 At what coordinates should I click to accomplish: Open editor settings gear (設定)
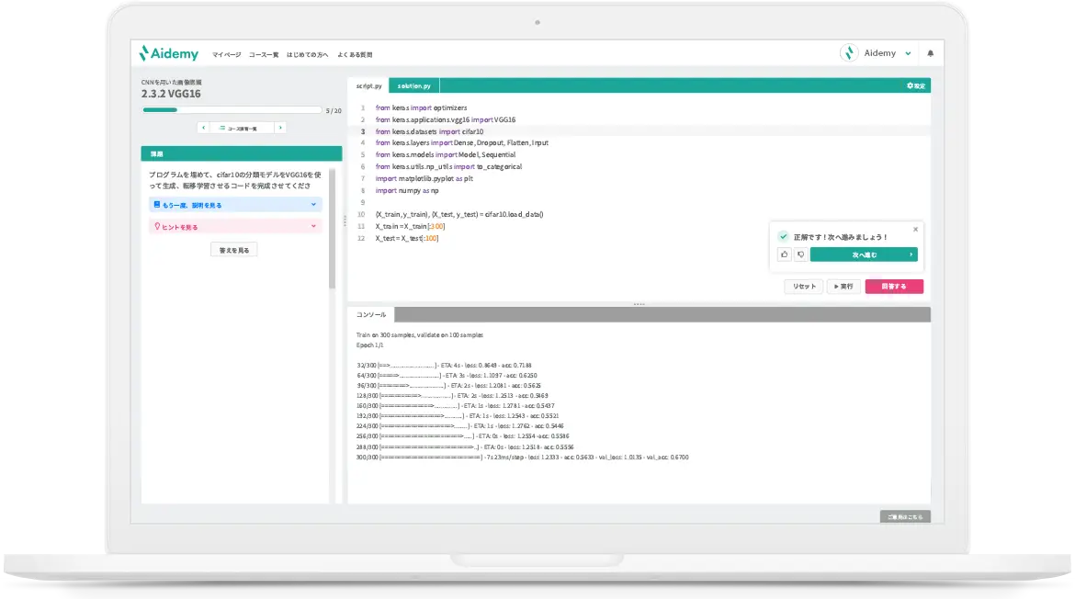(x=916, y=85)
